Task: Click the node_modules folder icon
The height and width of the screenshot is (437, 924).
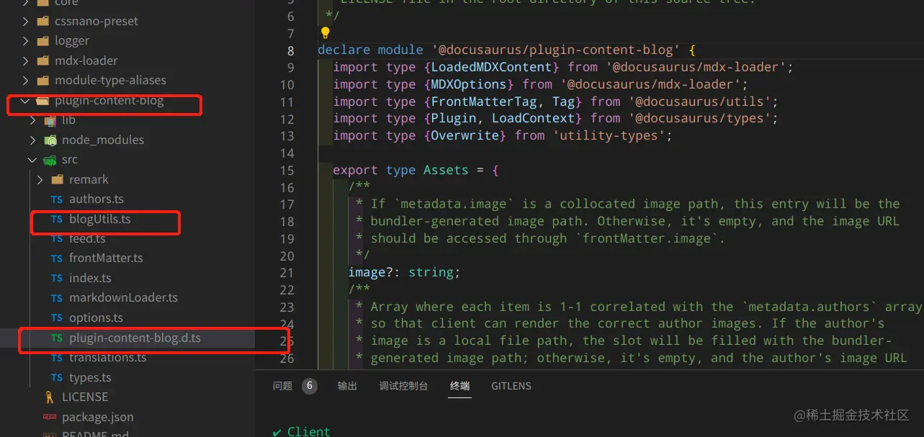Action: coord(50,140)
